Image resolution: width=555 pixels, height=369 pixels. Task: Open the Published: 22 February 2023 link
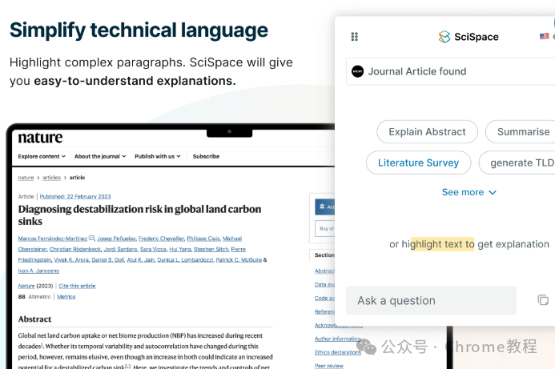pos(75,197)
